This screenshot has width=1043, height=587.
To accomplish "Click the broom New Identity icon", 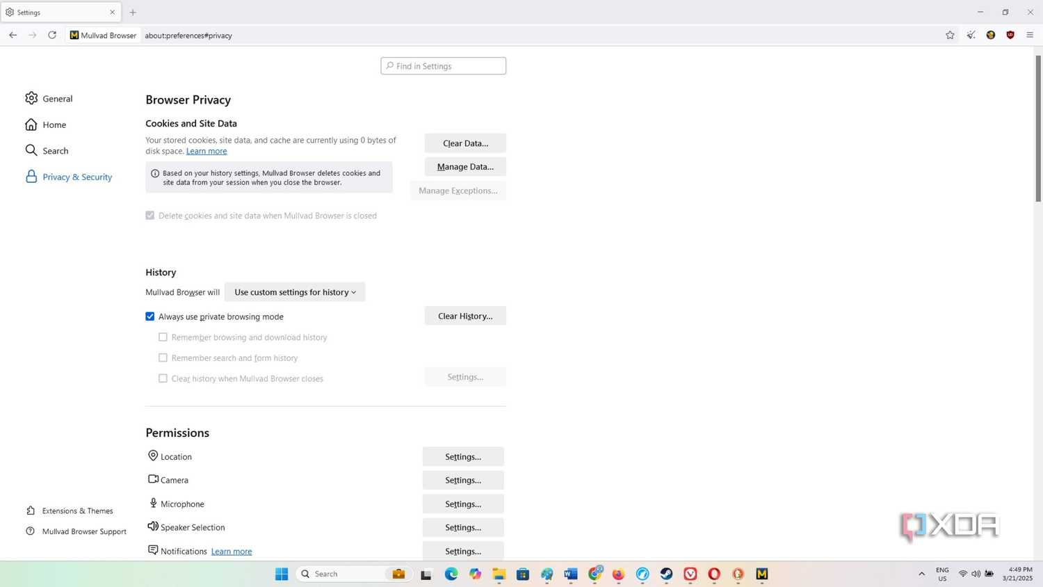I will pos(971,35).
